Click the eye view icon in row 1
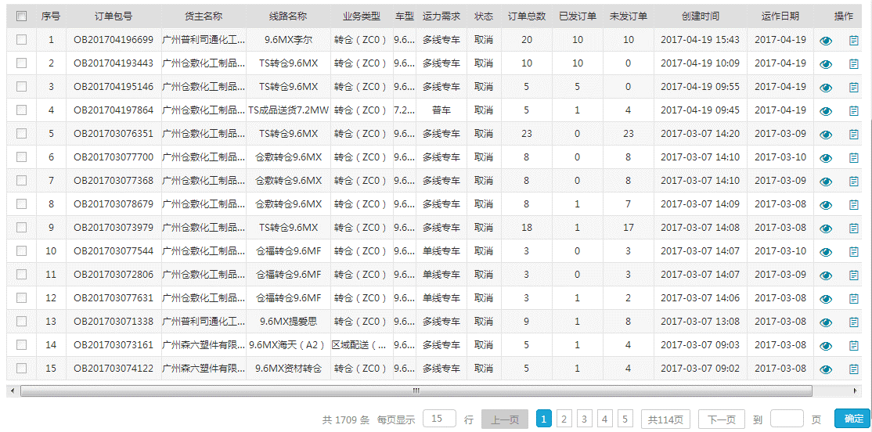Screen dimensions: 872x432 (826, 41)
